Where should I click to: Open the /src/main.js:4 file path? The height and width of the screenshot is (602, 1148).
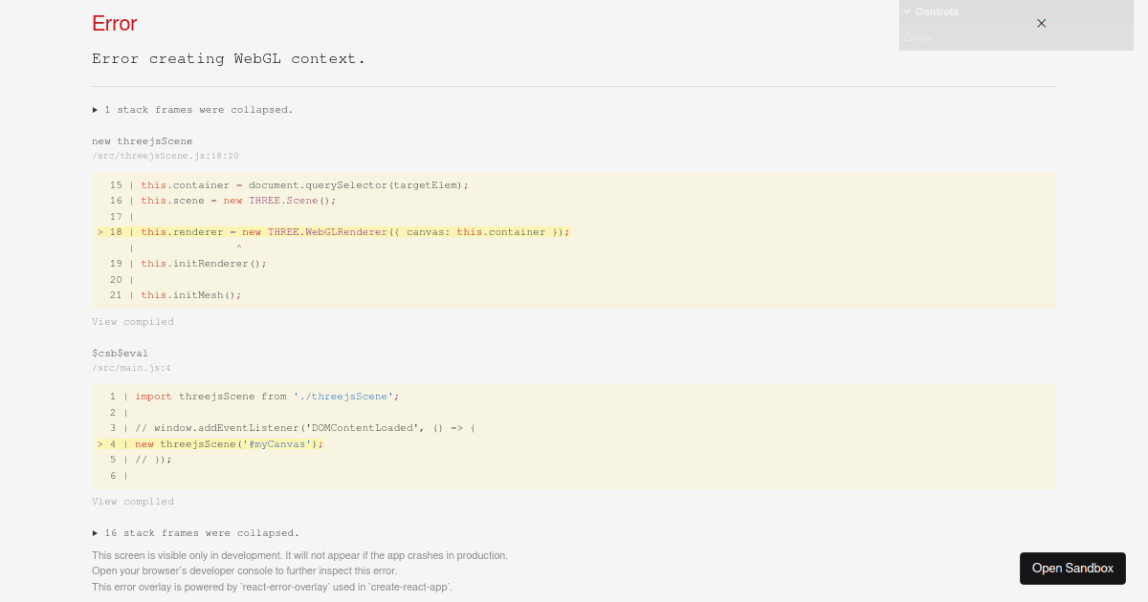point(131,368)
